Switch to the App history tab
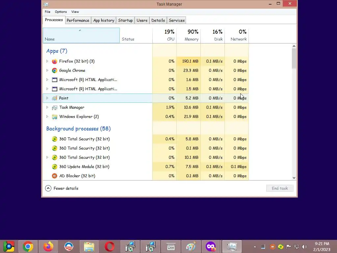Viewport: 337px width, 253px height. click(104, 20)
